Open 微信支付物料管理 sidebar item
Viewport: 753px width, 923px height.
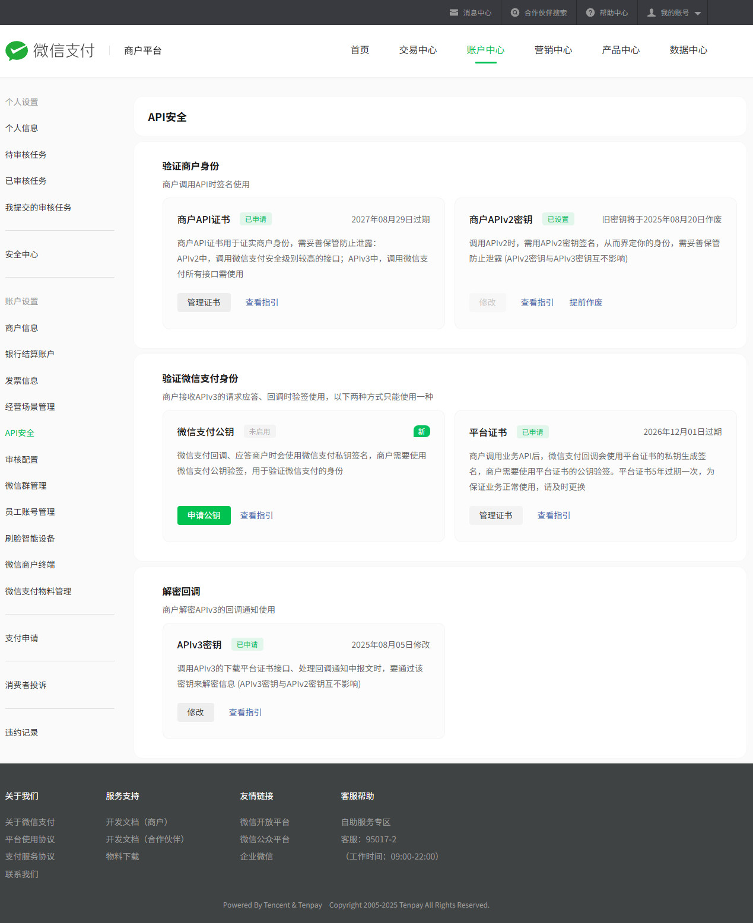(x=39, y=591)
